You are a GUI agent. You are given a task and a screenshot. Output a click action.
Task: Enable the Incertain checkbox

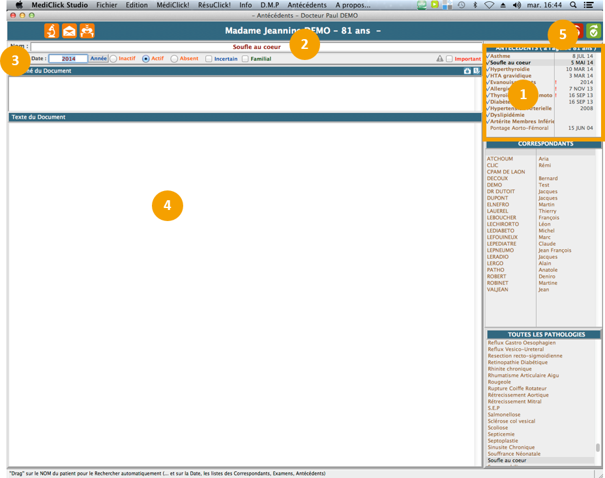pos(209,59)
